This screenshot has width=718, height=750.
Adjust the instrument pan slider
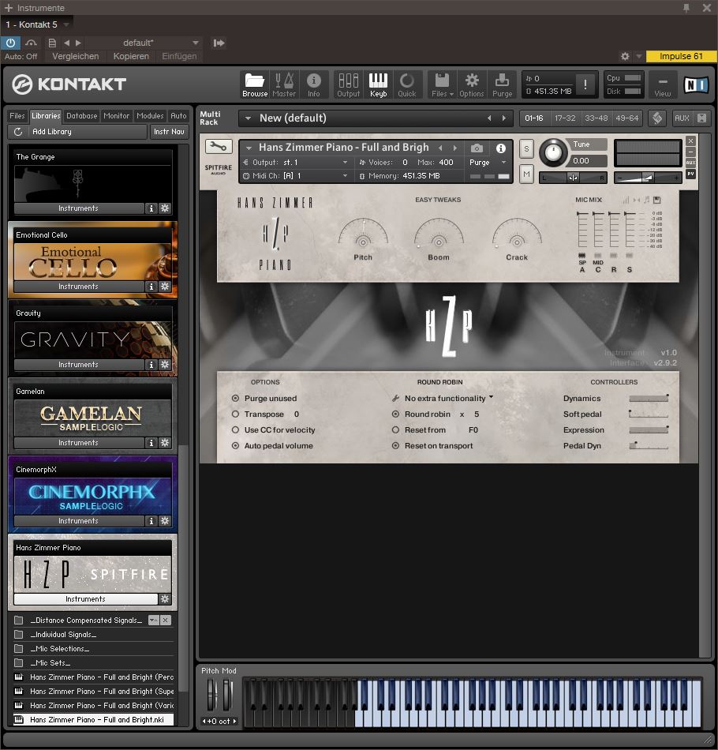[x=573, y=178]
